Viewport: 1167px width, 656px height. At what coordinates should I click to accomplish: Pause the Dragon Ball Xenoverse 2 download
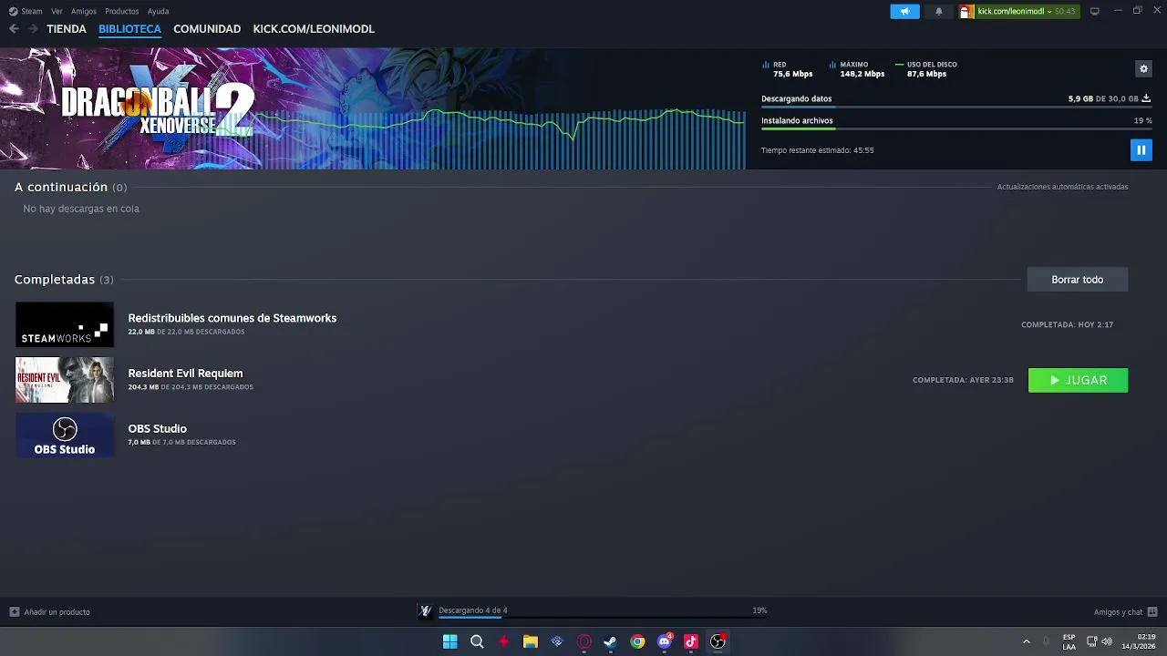pyautogui.click(x=1141, y=150)
